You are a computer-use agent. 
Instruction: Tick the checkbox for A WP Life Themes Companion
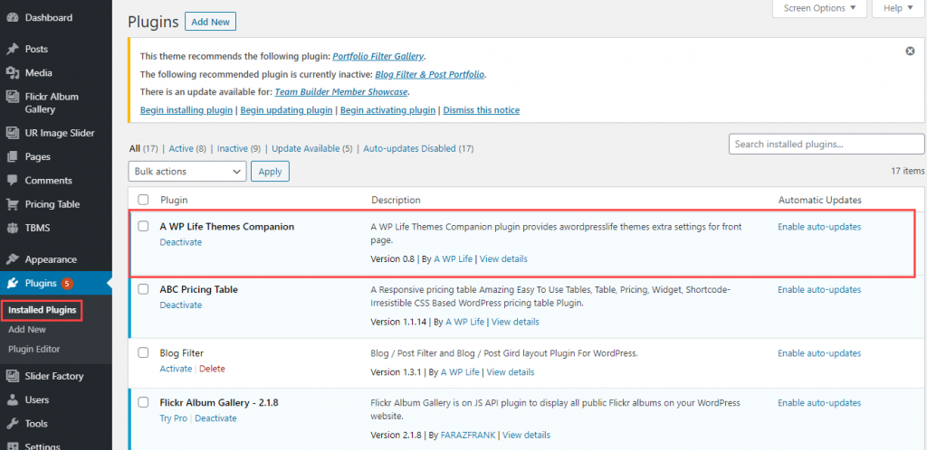point(143,227)
